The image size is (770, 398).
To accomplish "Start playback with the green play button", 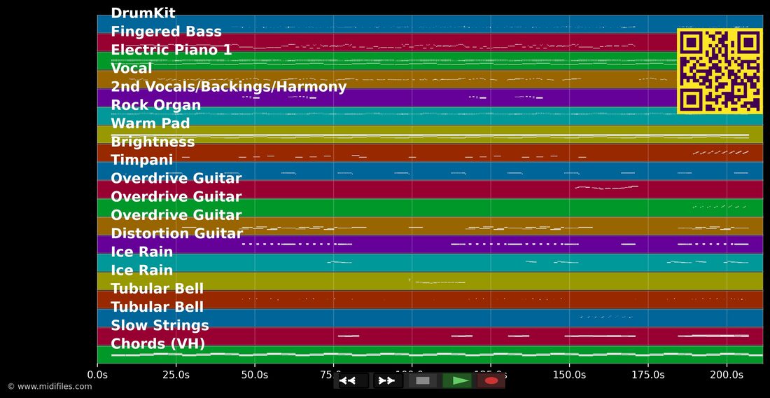I will coord(457,380).
